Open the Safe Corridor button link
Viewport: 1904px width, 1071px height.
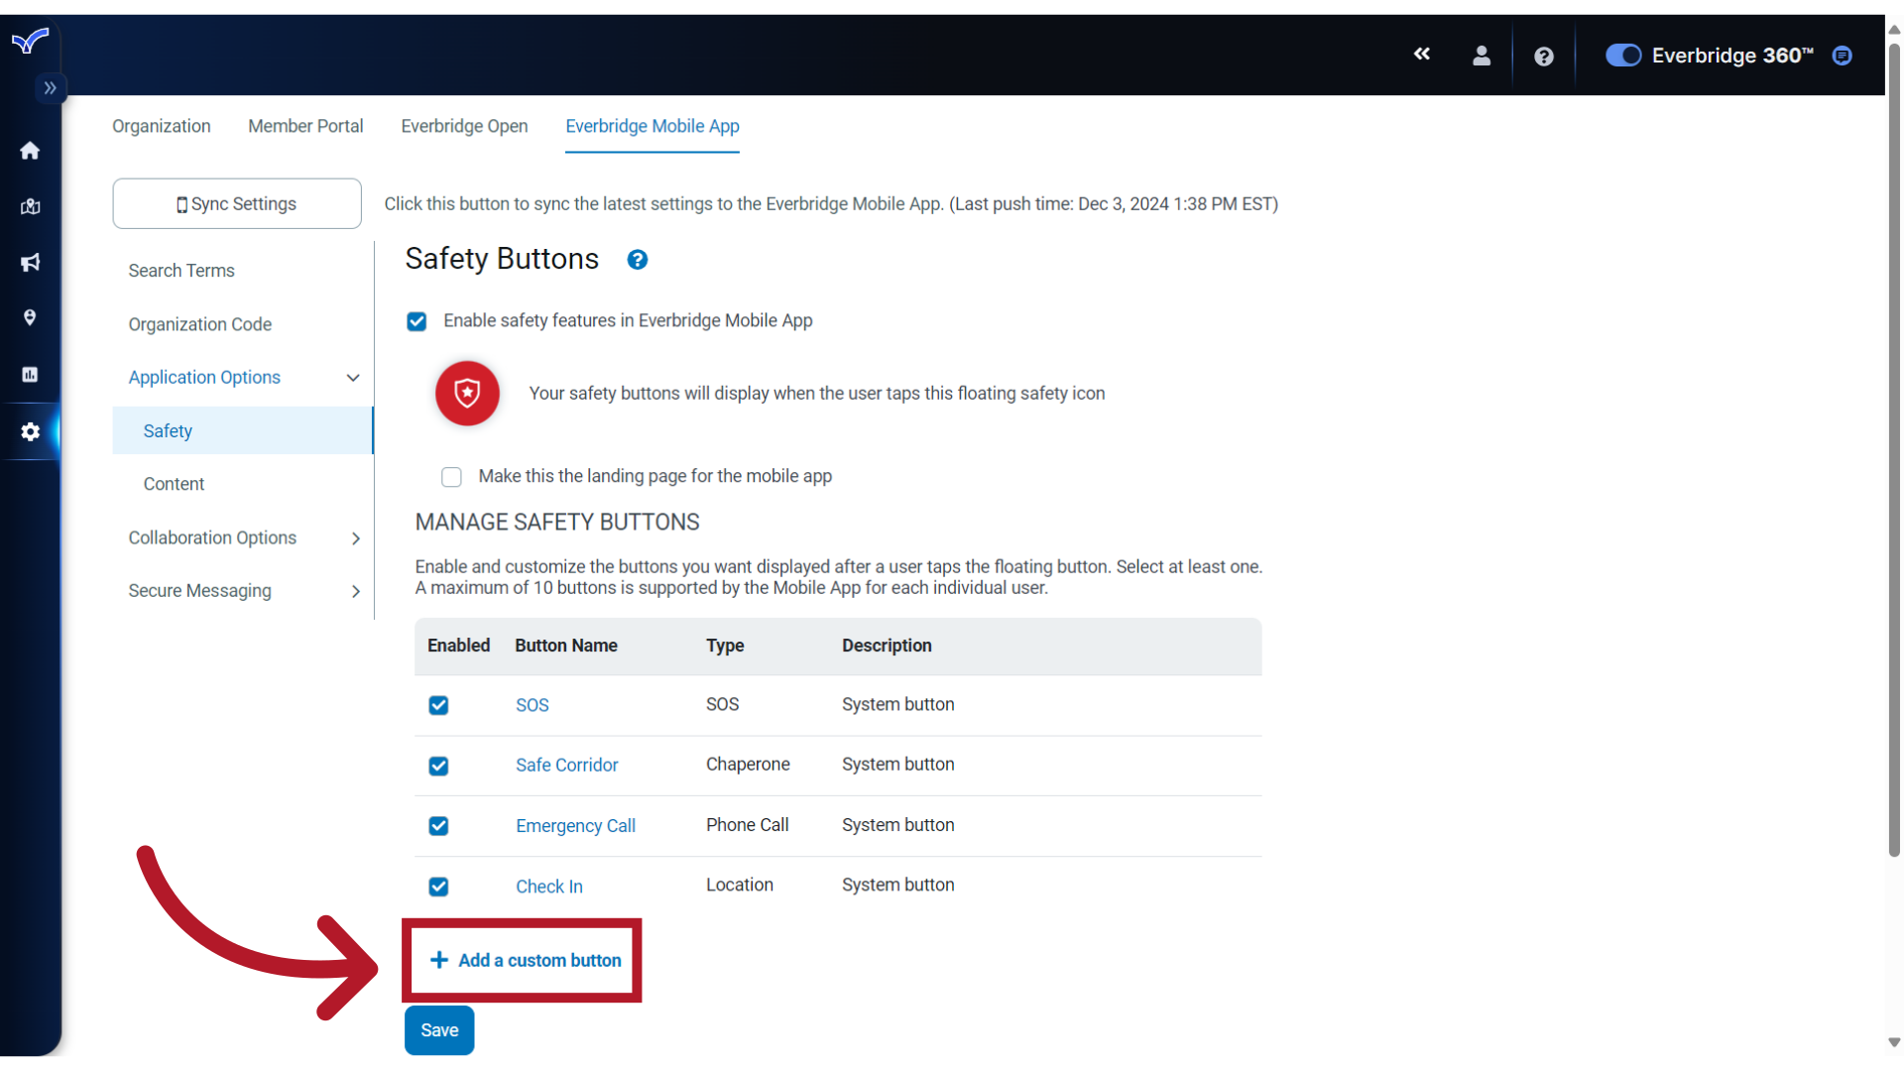[567, 766]
